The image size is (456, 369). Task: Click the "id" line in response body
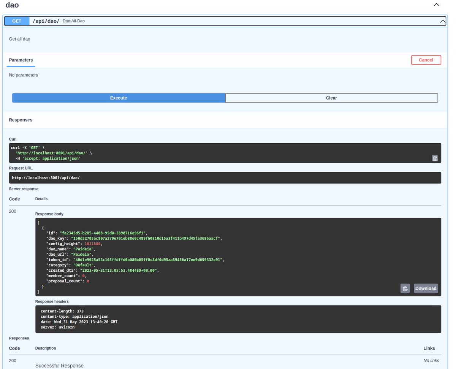97,233
